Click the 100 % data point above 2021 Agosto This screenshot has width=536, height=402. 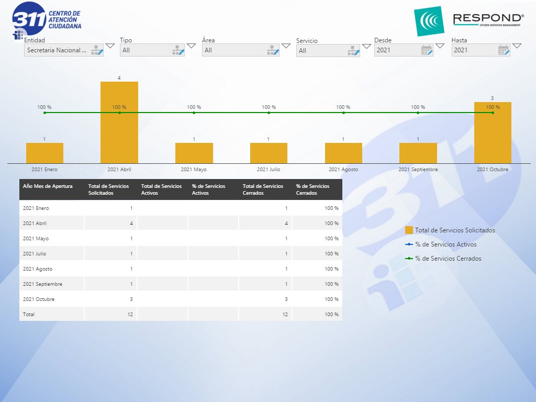pos(343,113)
